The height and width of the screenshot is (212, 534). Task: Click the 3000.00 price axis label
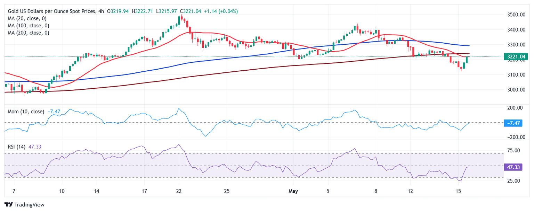coord(515,90)
